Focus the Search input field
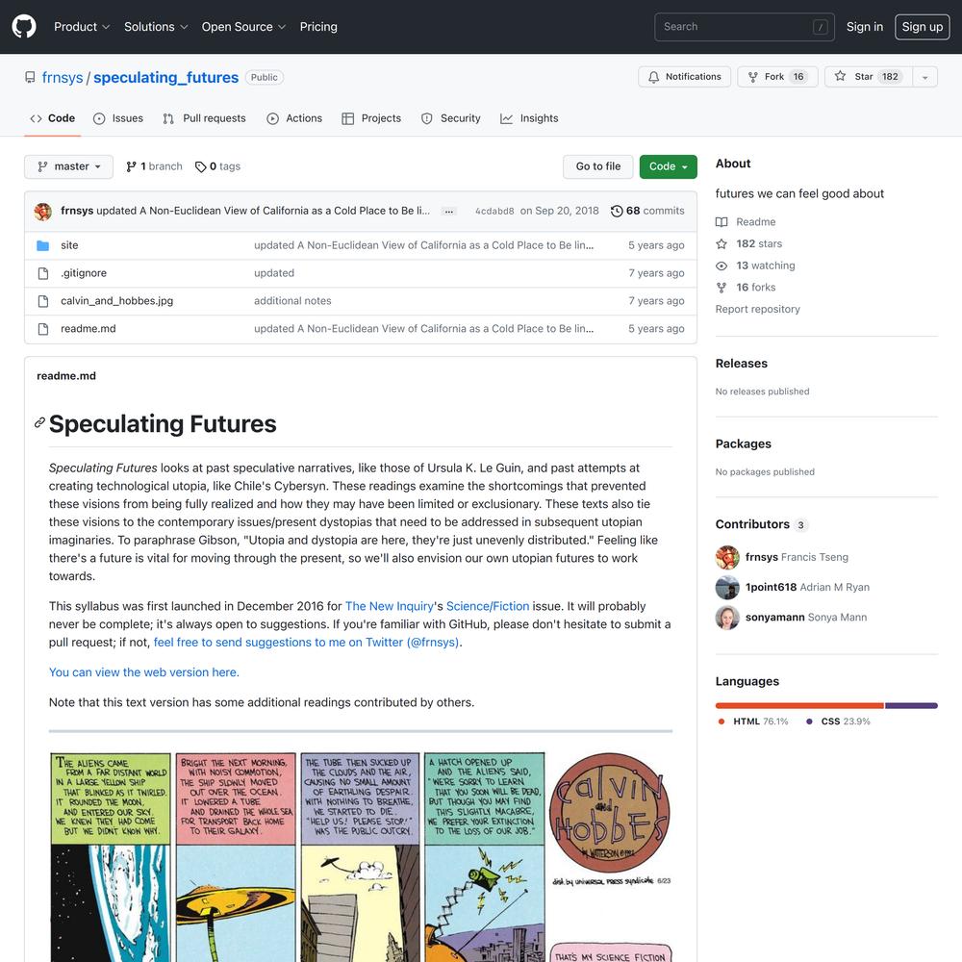 (745, 26)
